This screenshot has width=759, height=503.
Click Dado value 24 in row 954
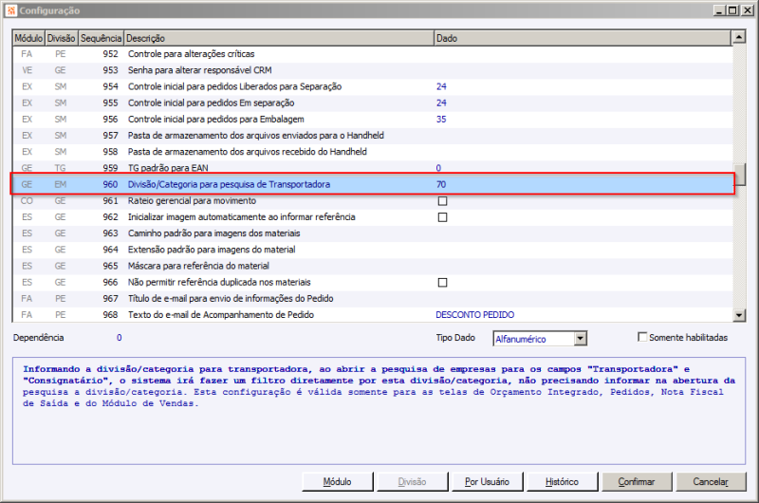pyautogui.click(x=441, y=86)
